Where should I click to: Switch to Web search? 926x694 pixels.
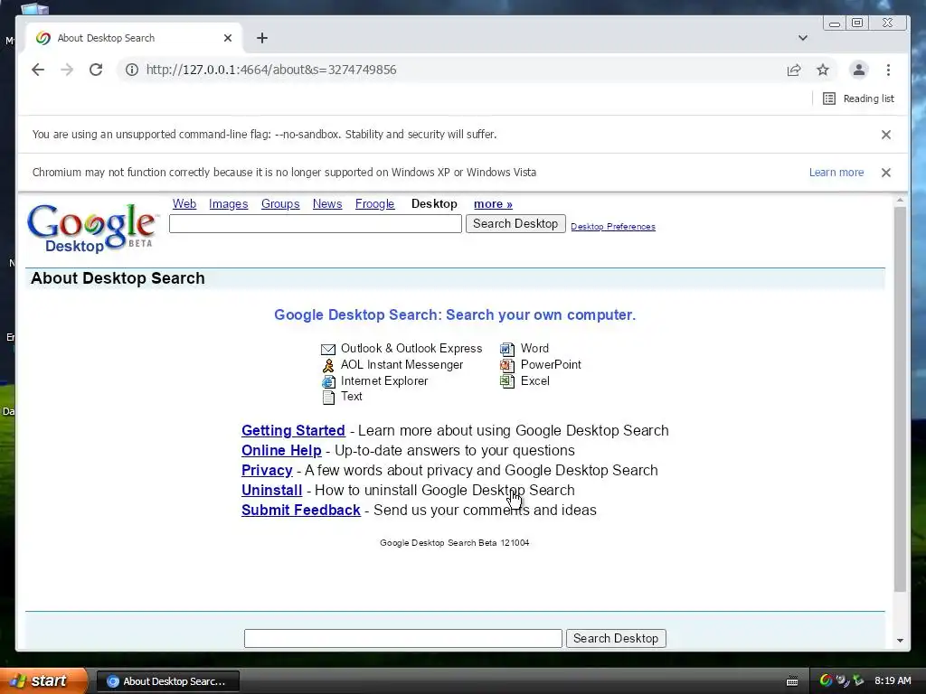pos(184,203)
